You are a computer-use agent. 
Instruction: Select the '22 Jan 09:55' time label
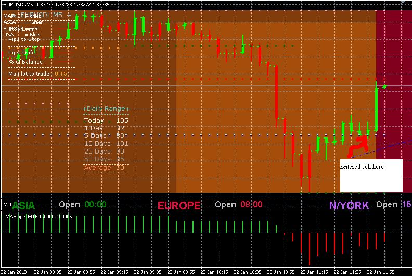(x=181, y=272)
